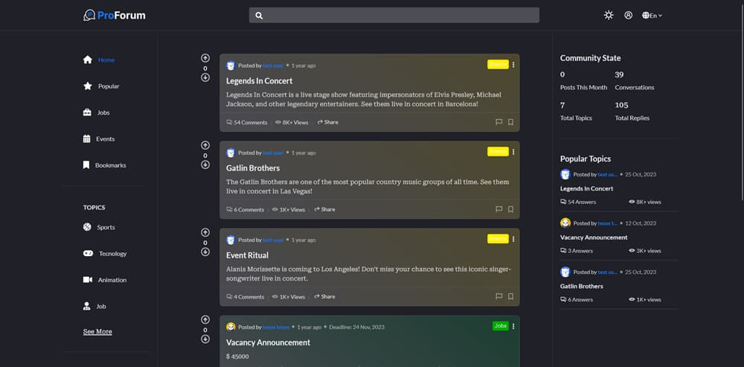Open the Vacancy Announcement popular topic
744x367 pixels.
(x=594, y=237)
